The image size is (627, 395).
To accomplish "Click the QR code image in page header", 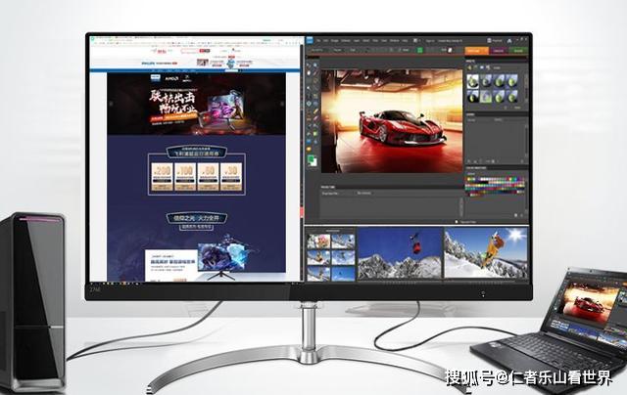I will pyautogui.click(x=203, y=63).
